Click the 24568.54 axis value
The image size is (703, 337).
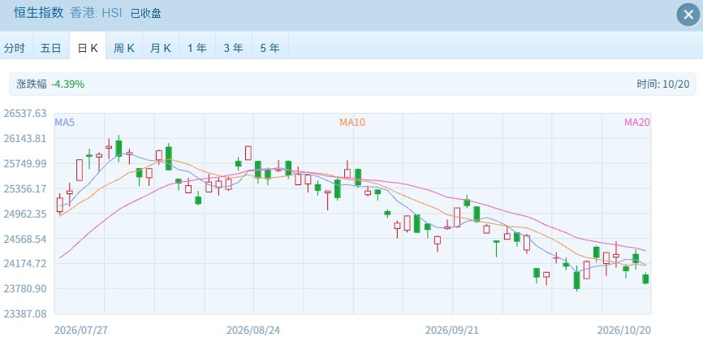pyautogui.click(x=25, y=238)
